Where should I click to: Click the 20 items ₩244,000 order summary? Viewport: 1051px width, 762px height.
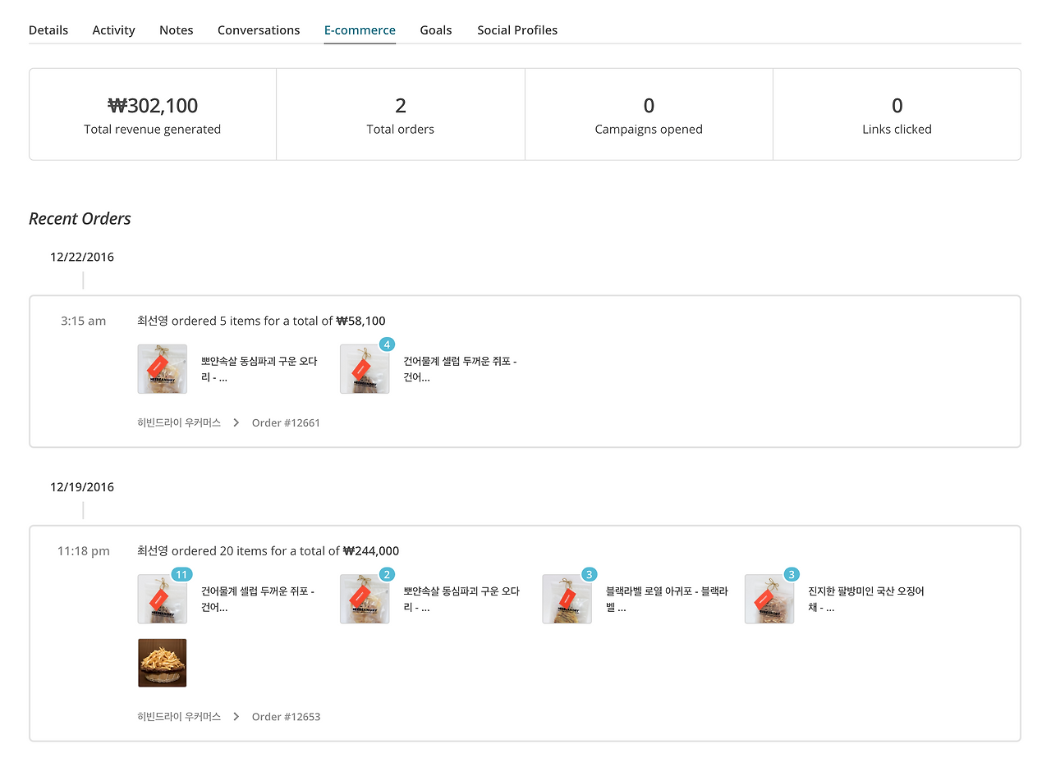pos(268,551)
